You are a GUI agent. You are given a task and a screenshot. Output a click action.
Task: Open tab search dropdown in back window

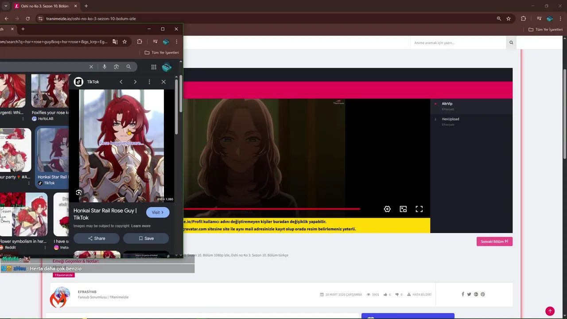click(6, 6)
